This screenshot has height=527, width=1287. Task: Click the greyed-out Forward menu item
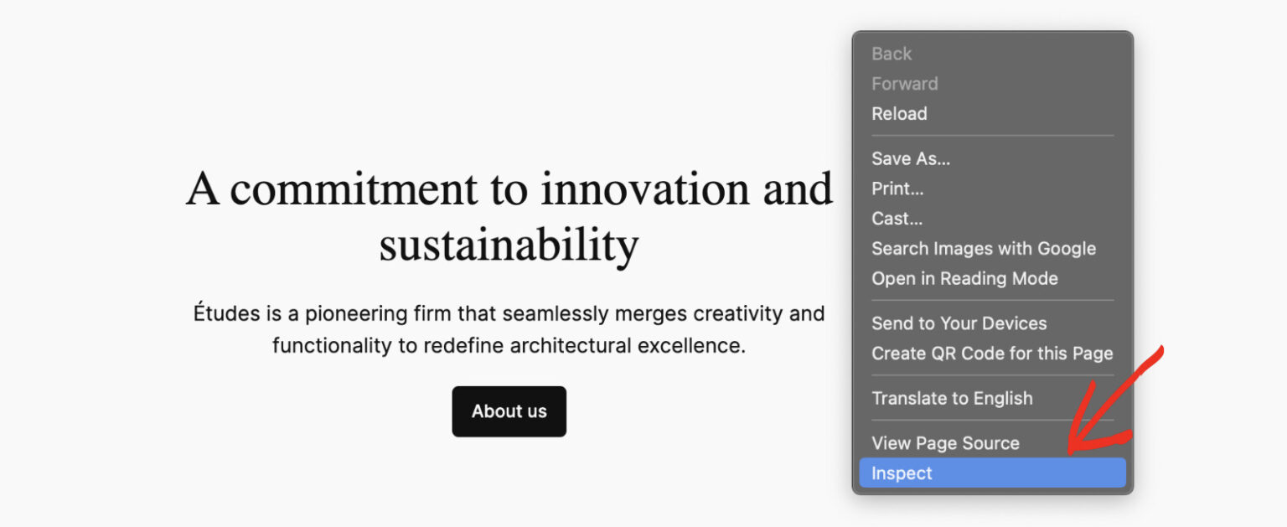(904, 84)
